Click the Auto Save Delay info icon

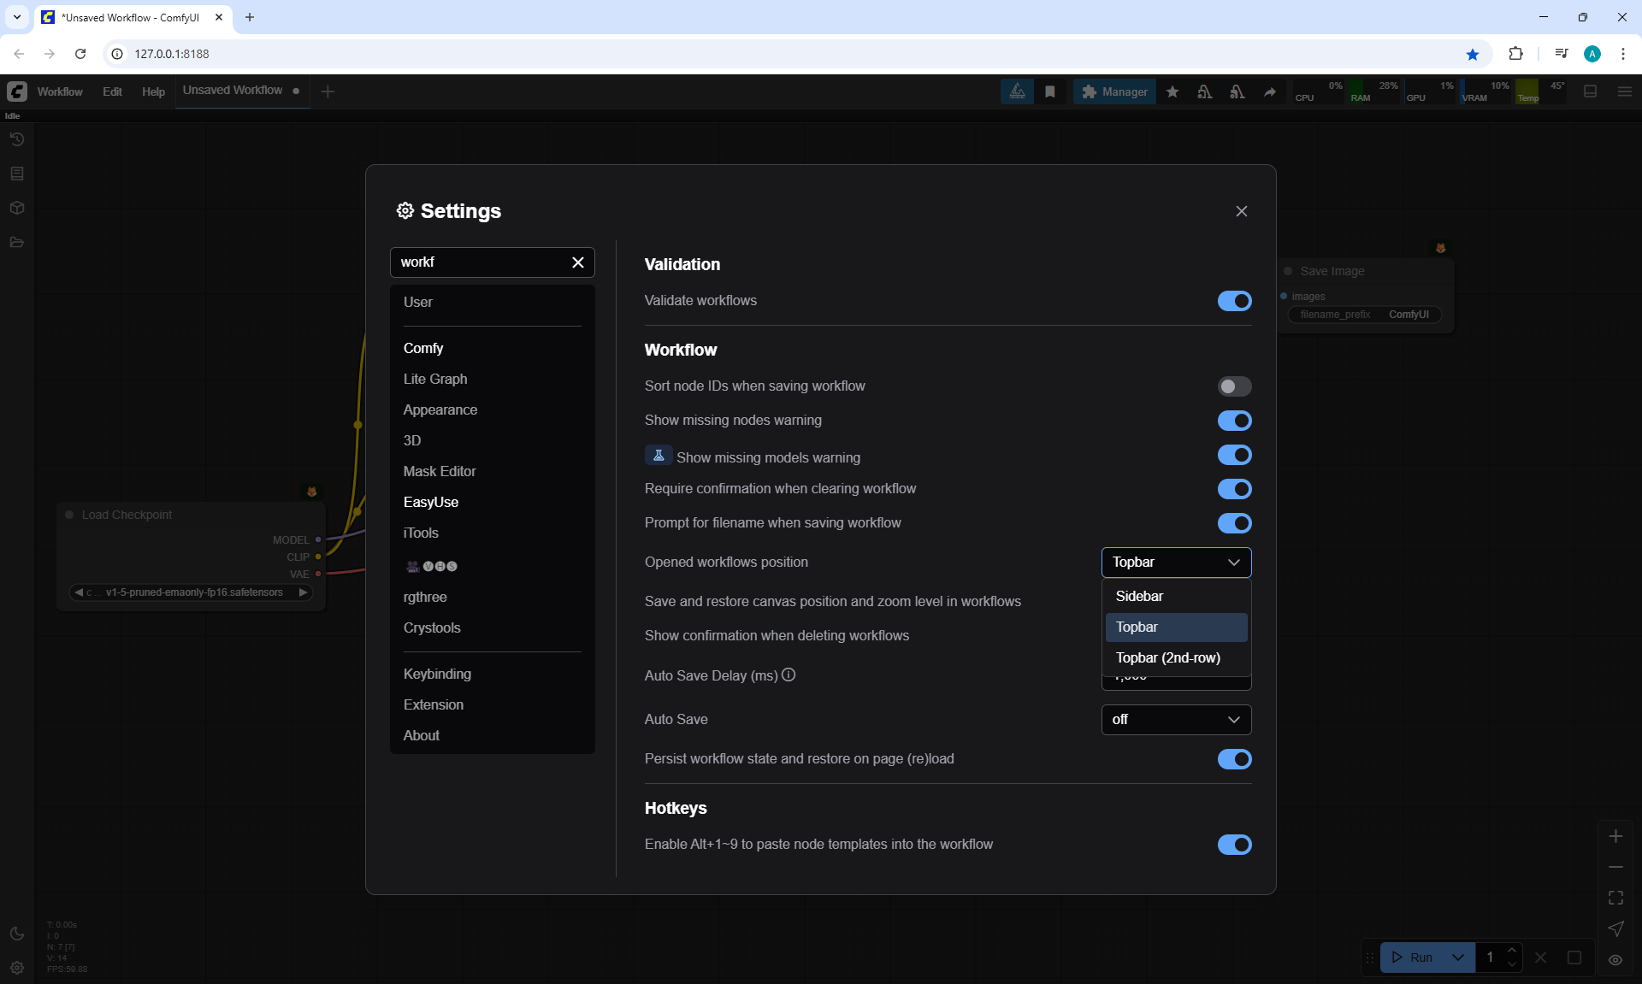click(x=789, y=675)
